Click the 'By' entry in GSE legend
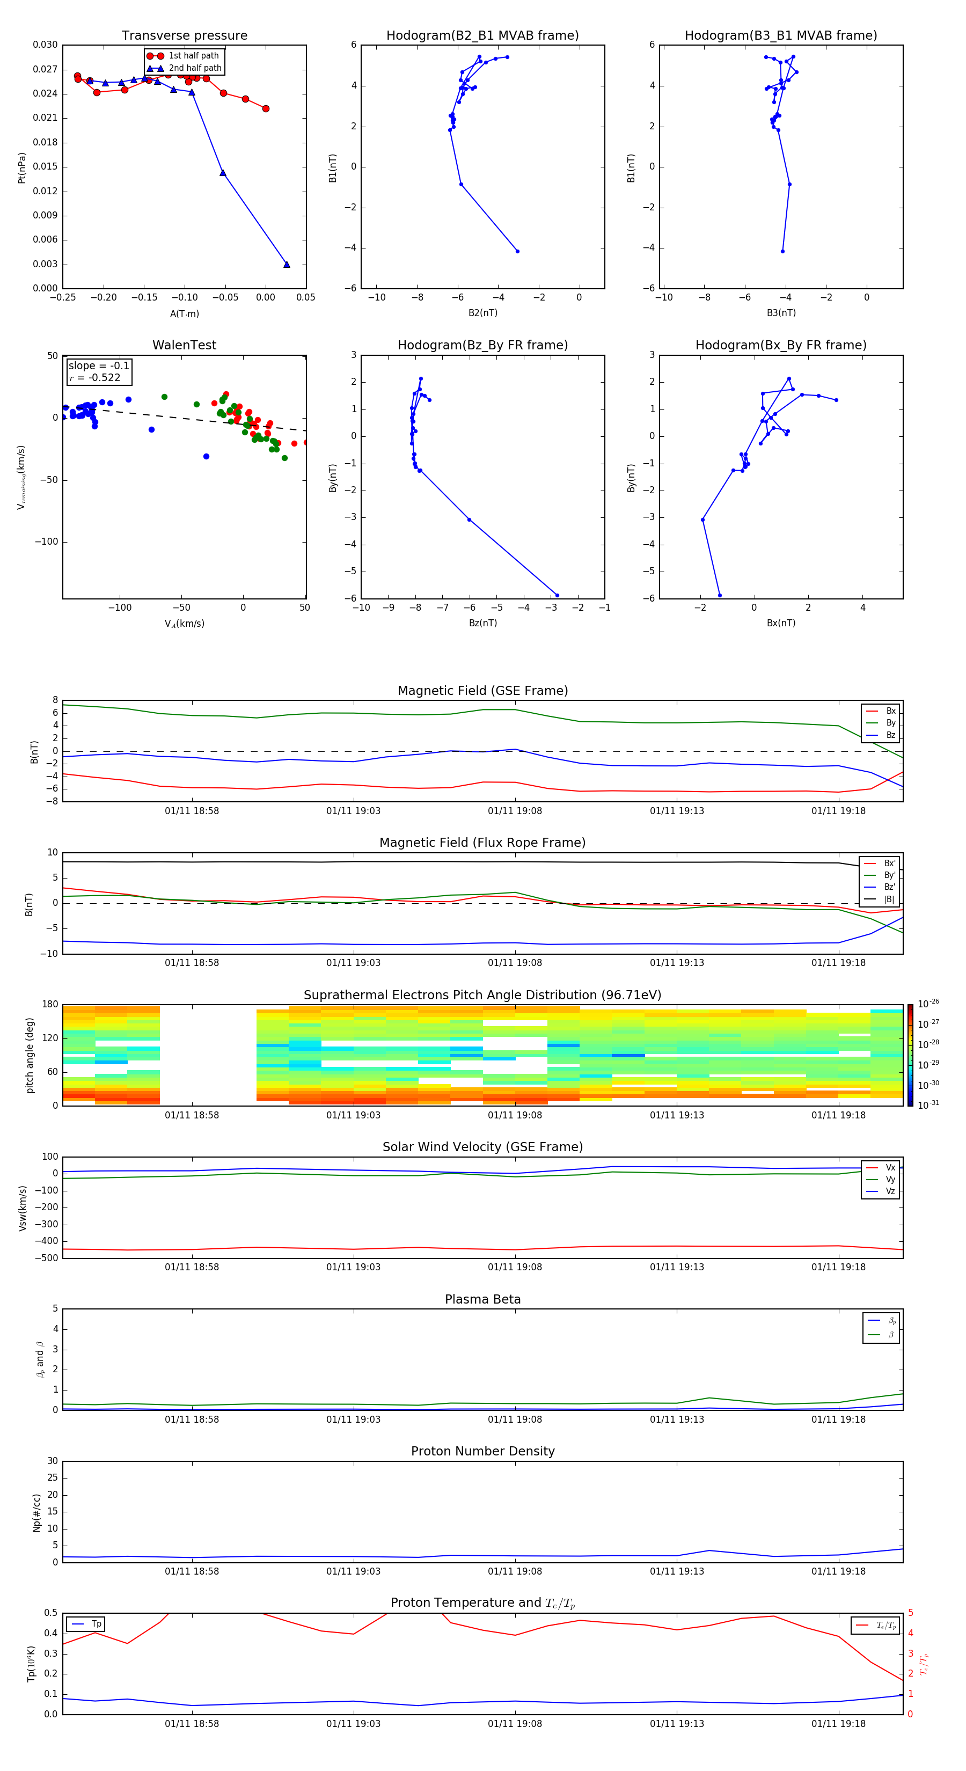Image resolution: width=966 pixels, height=1771 pixels. tap(881, 722)
